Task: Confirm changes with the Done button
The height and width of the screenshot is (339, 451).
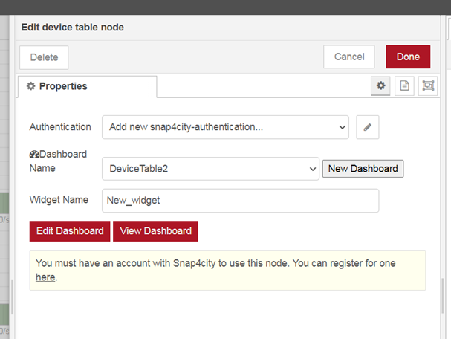Action: pyautogui.click(x=408, y=56)
